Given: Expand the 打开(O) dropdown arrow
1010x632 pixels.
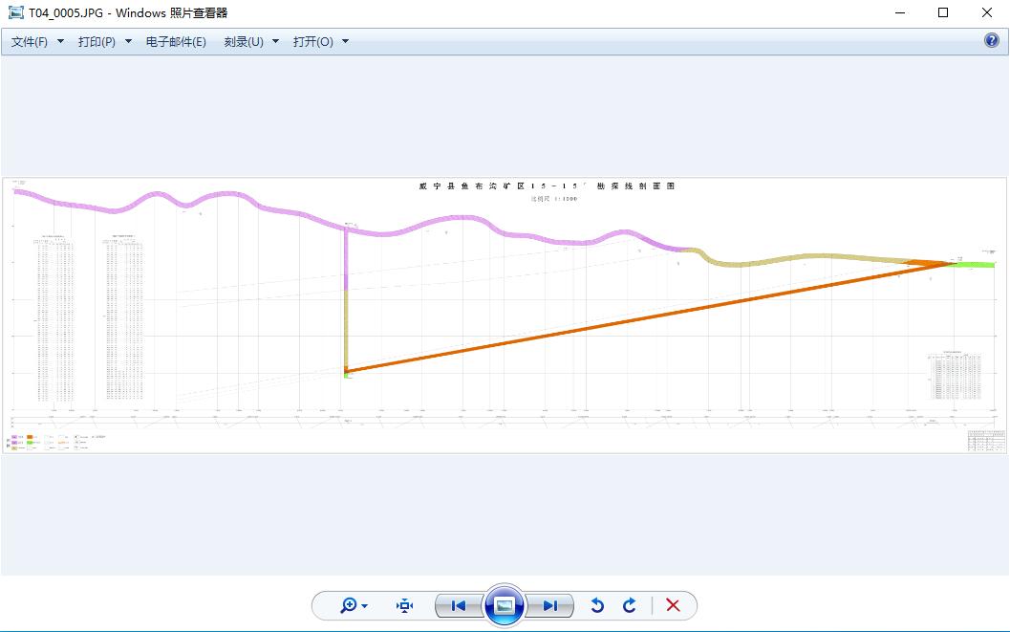Looking at the screenshot, I should 345,42.
